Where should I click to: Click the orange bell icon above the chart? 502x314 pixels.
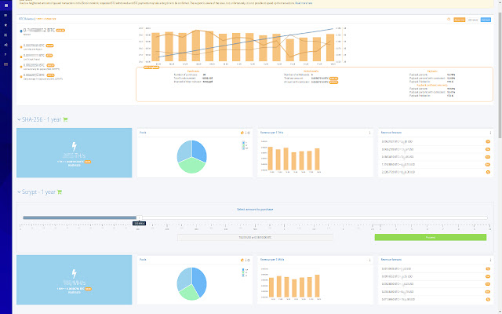tap(449, 20)
